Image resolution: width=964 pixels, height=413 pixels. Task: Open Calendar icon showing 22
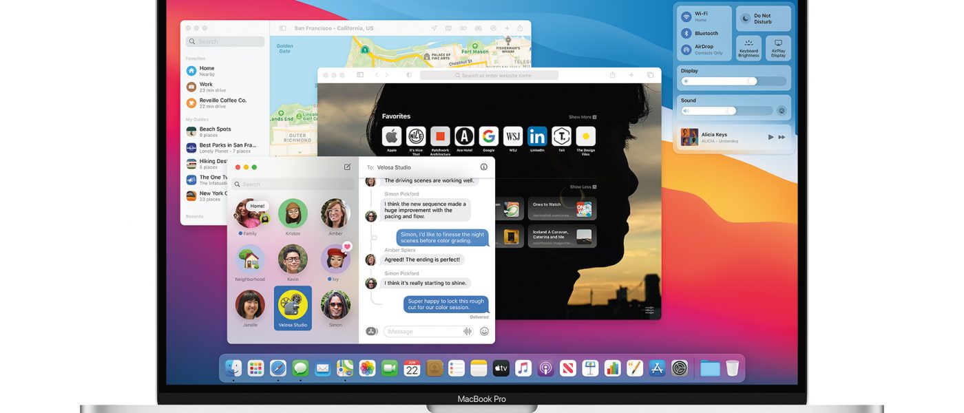pos(412,368)
